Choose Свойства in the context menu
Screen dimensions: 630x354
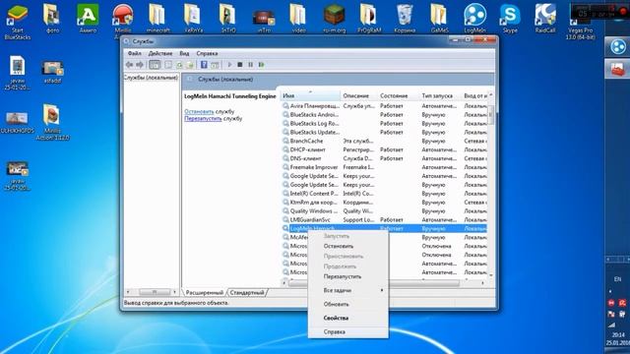pos(347,318)
